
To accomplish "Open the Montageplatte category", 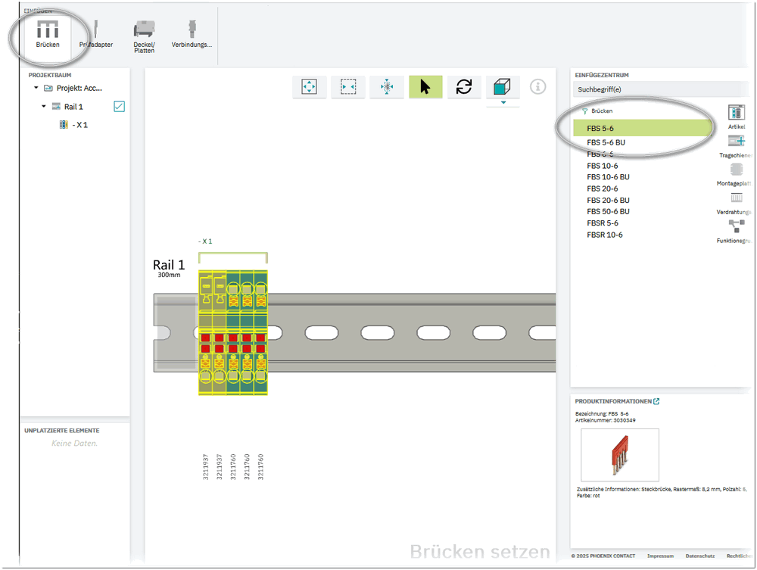I will 735,175.
